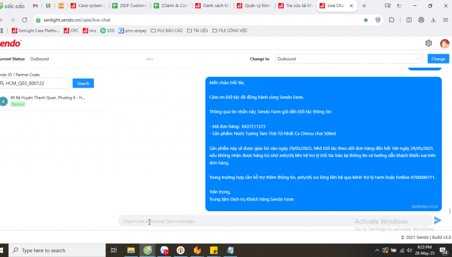
Task: Click the green bookmark star in address bar
Action: [x=366, y=20]
